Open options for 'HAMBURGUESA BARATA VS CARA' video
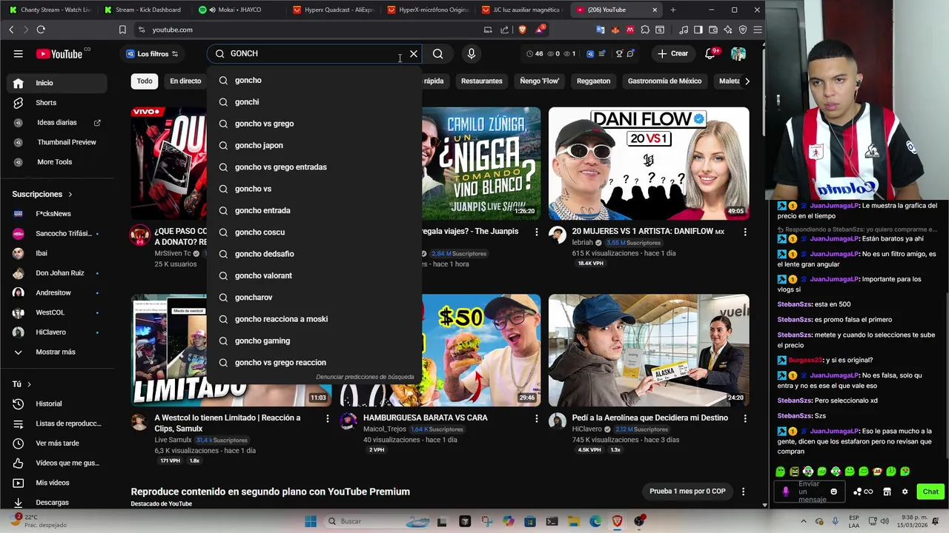The height and width of the screenshot is (533, 949). 536,418
